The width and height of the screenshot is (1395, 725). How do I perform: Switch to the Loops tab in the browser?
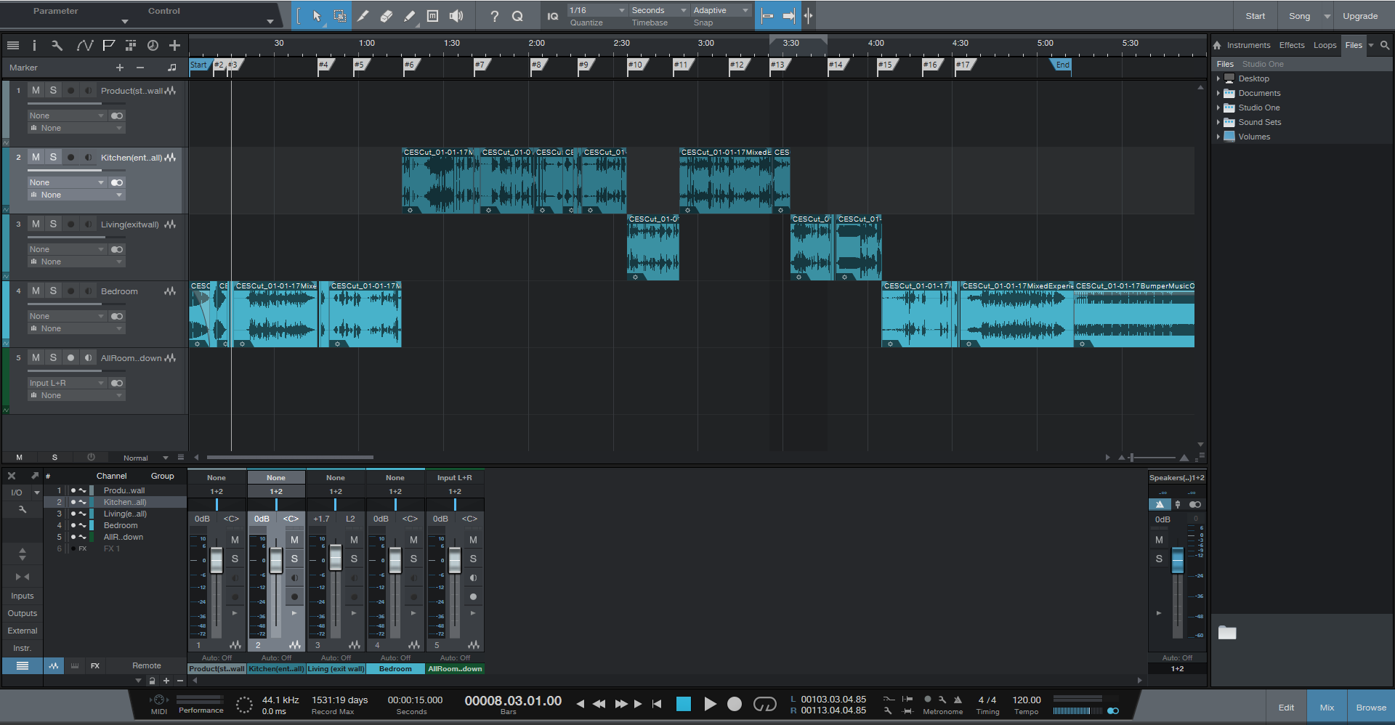coord(1325,45)
